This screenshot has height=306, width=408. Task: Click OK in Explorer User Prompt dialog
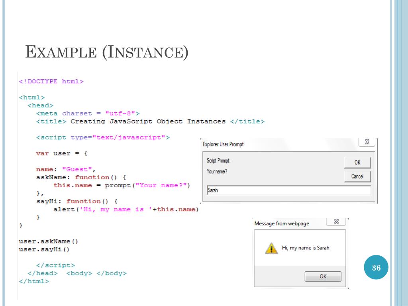point(357,163)
